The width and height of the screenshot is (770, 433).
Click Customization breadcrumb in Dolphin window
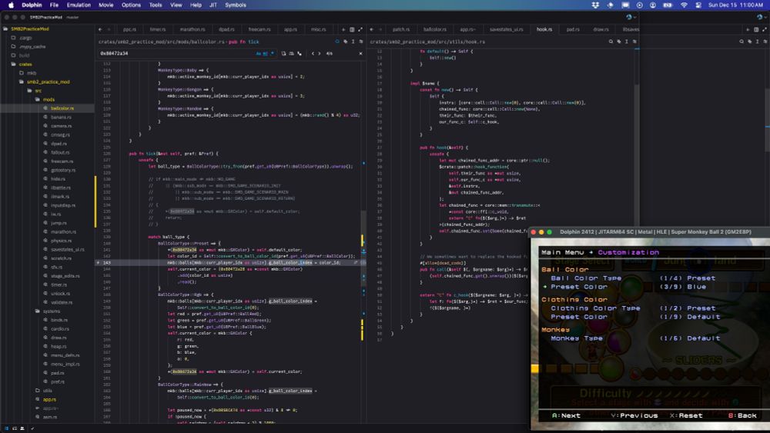click(628, 252)
